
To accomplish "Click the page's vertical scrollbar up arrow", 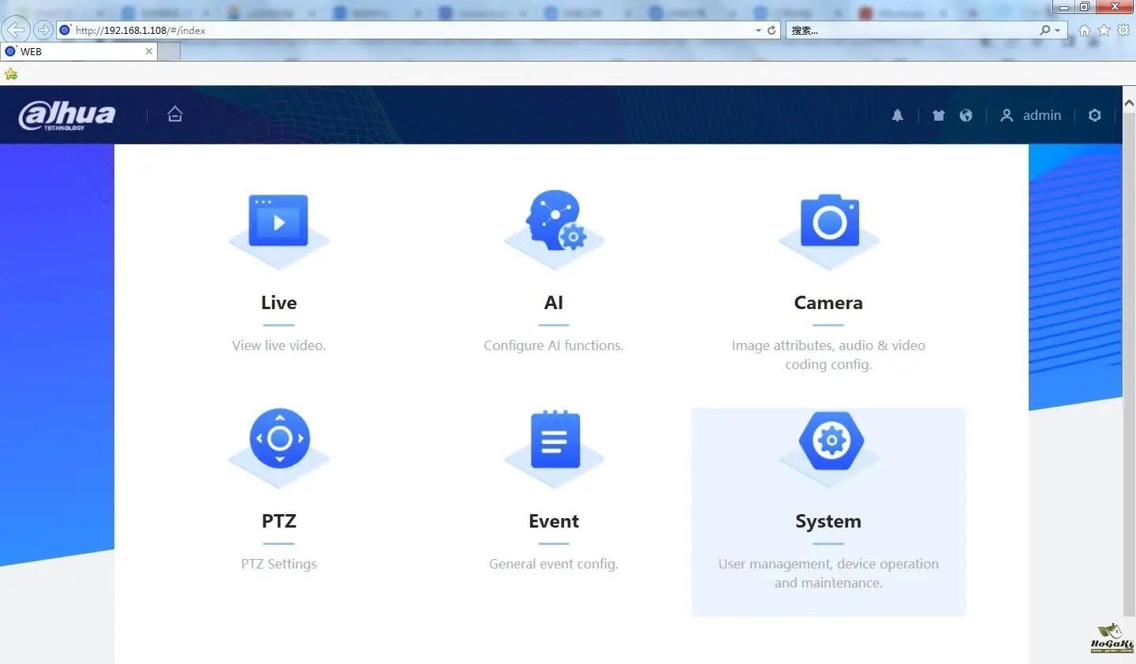I will click(x=1128, y=103).
